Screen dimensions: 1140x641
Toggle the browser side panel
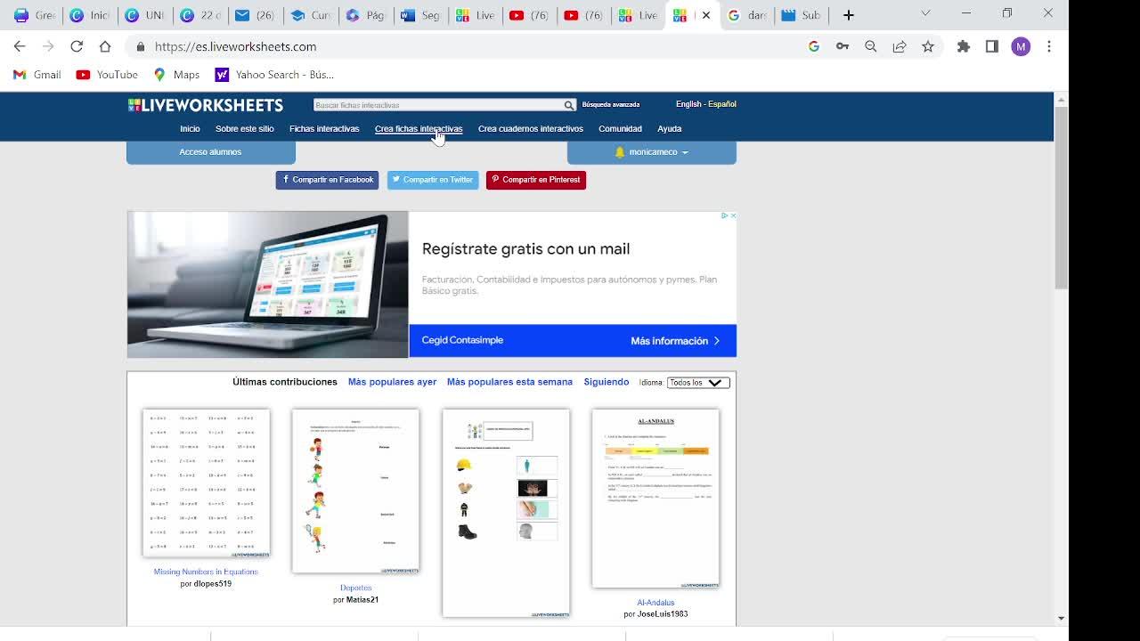(992, 46)
